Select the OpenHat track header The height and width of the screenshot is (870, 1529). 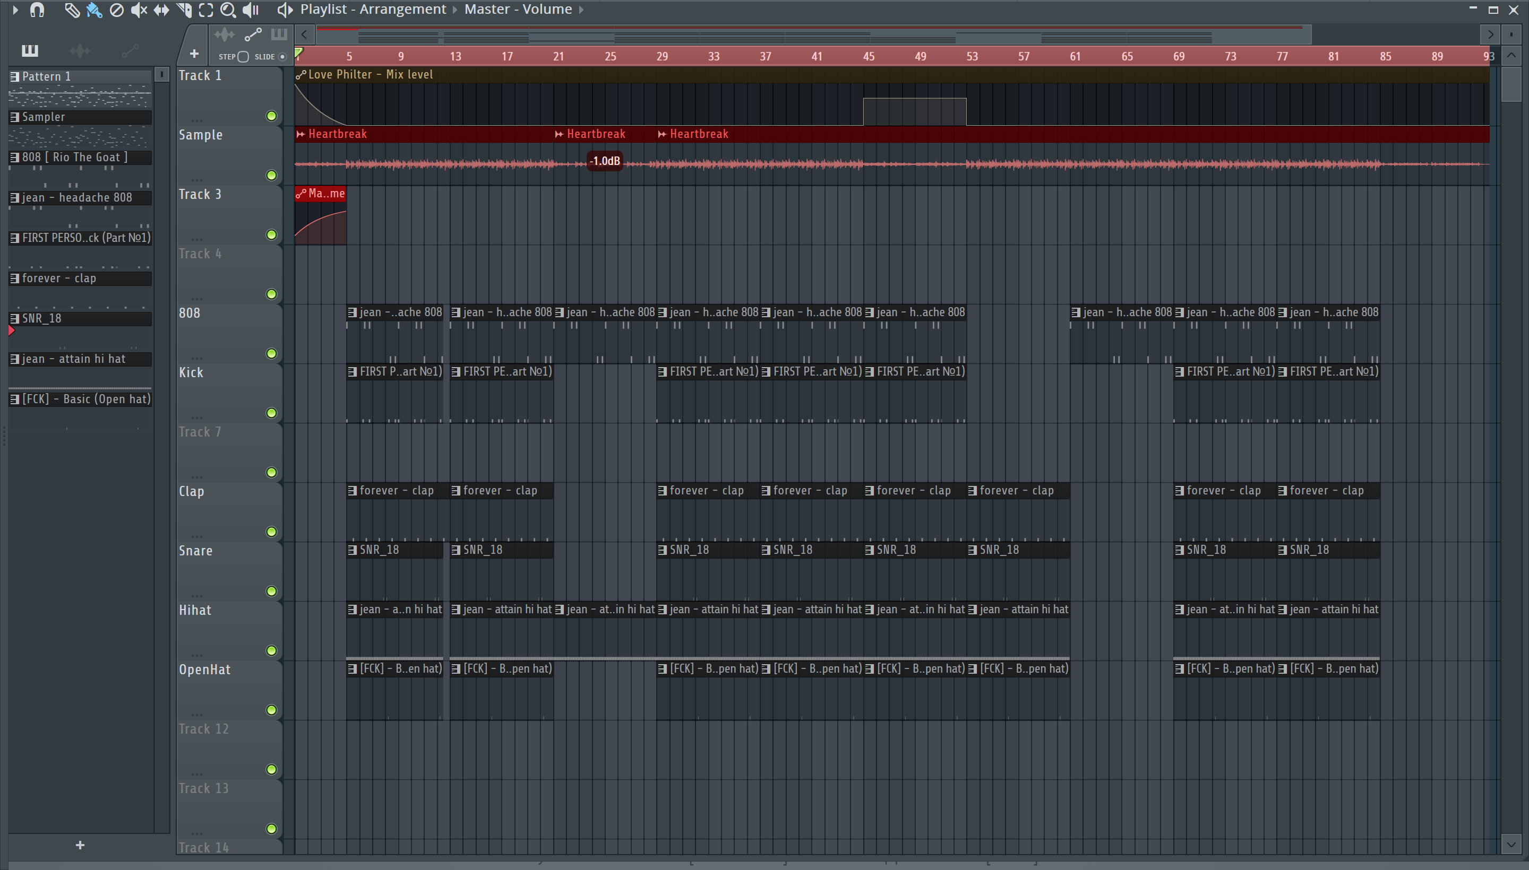point(229,690)
